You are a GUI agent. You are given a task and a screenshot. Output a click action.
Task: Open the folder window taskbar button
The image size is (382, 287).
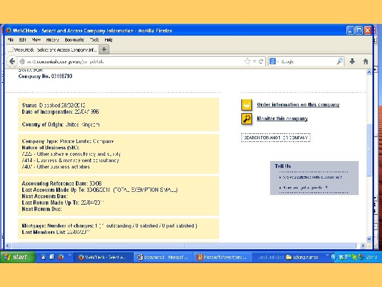coord(302,257)
